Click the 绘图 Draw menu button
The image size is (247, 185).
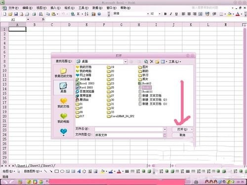[9, 171]
